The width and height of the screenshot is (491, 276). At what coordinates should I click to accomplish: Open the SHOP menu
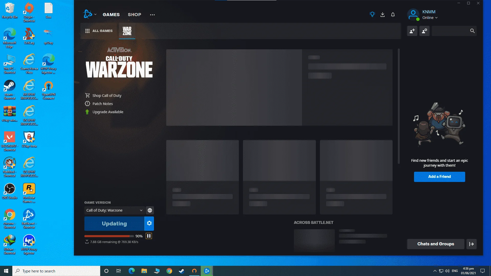click(135, 15)
